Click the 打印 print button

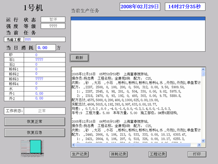197,154
